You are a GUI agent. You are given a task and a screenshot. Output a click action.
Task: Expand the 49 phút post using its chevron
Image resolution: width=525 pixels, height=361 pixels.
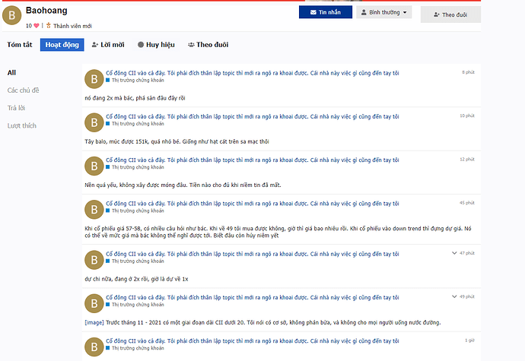454,296
